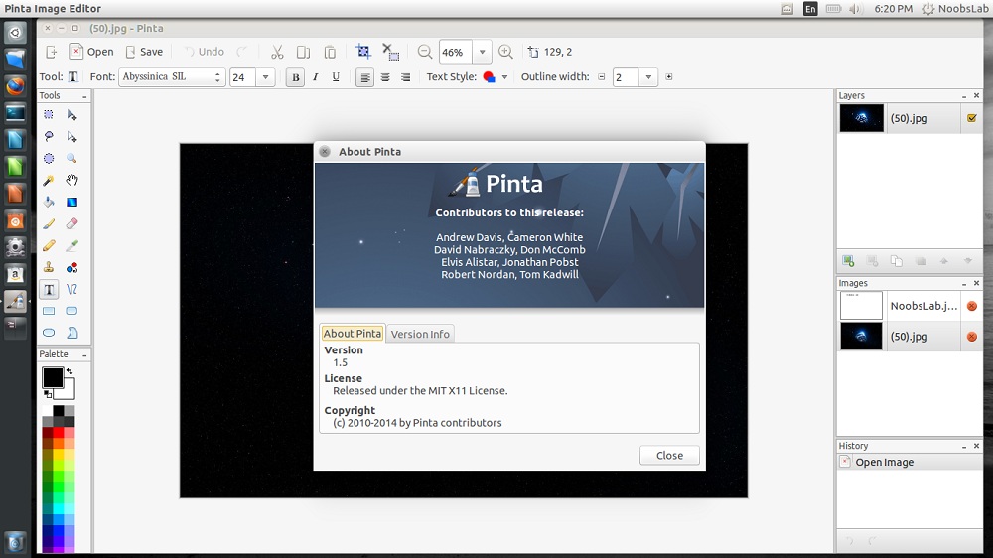Select the Zoom magnifier tool
Viewport: 993px width, 558px height.
[x=71, y=158]
